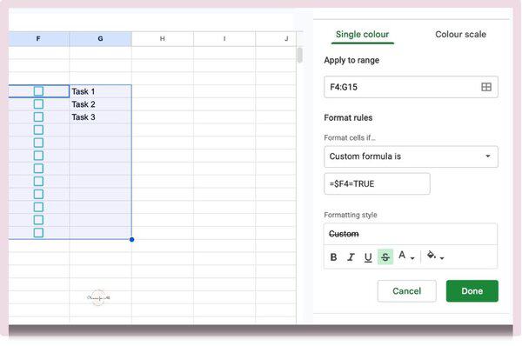Image resolution: width=522 pixels, height=346 pixels.
Task: Click the Custom formatting style preview
Action: 411,234
